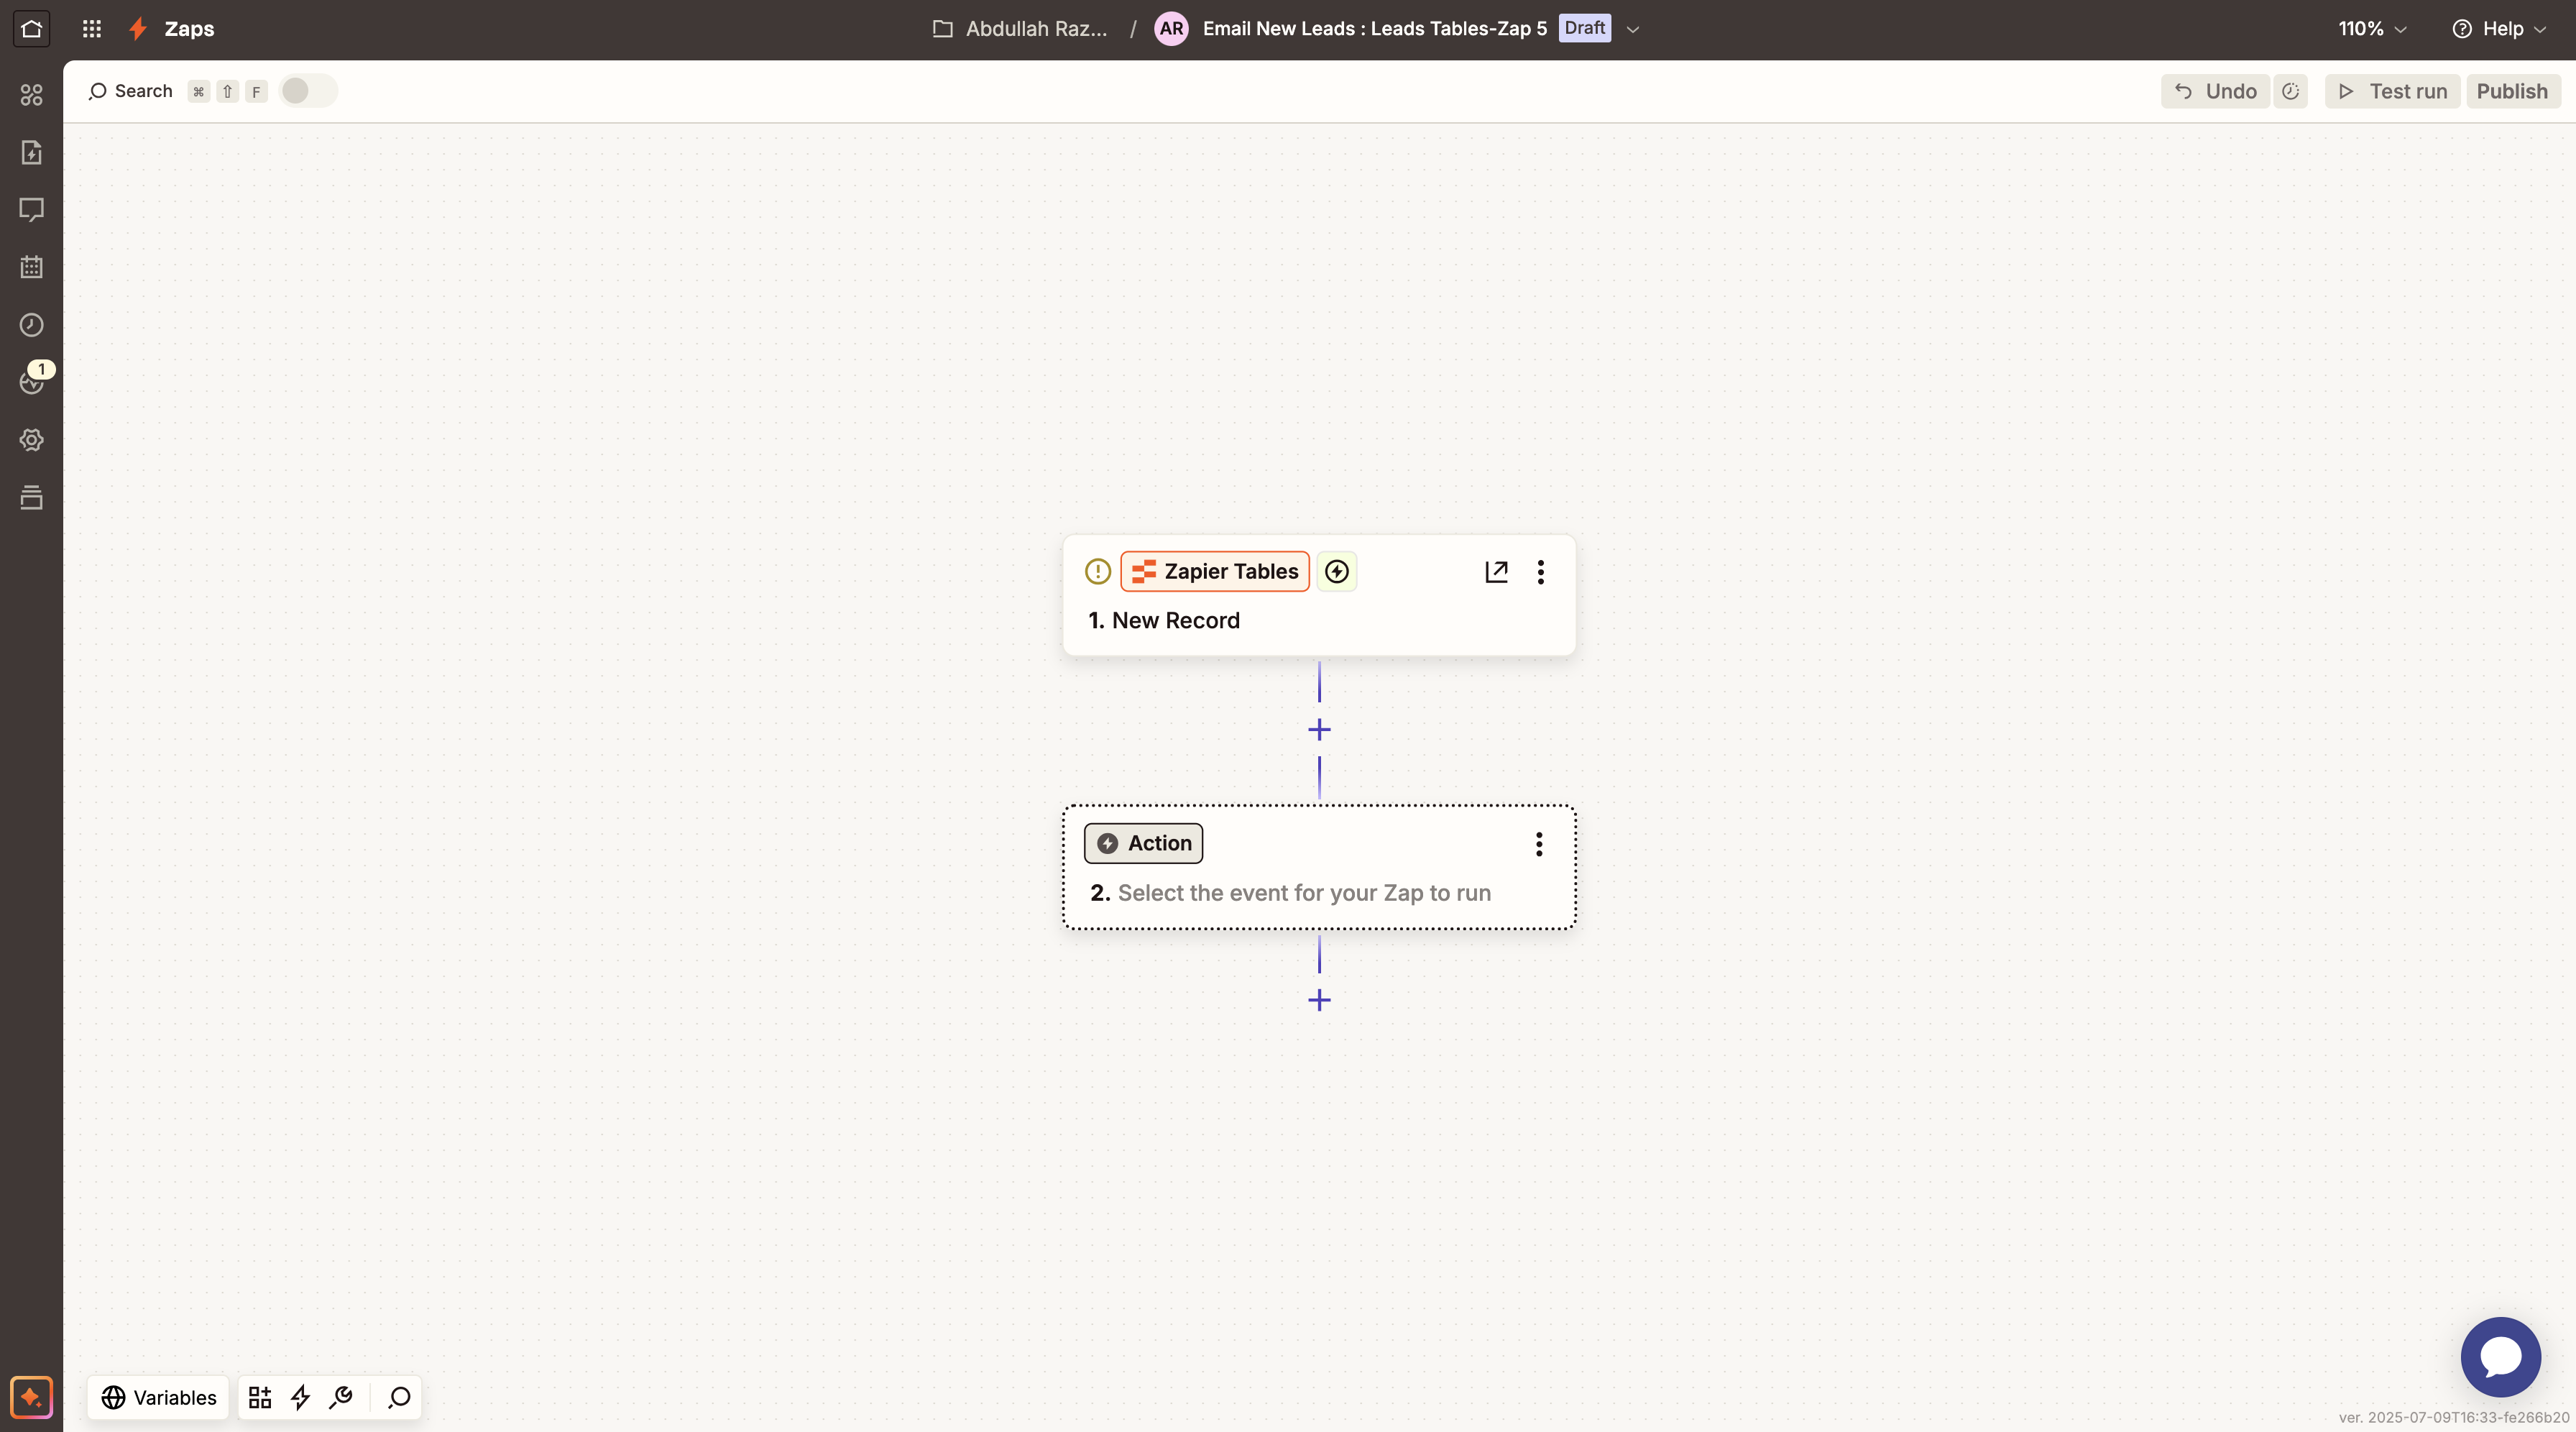
Task: Open the apps grid launcher icon
Action: (x=92, y=29)
